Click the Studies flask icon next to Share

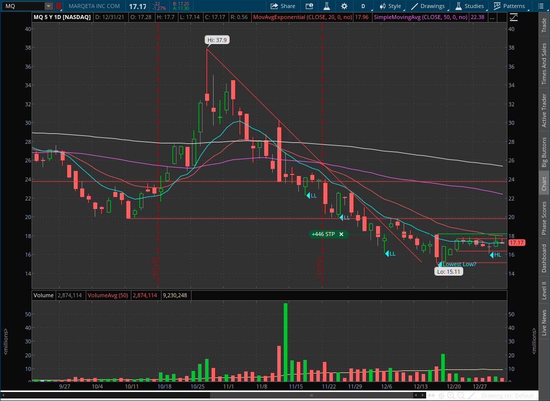pyautogui.click(x=327, y=6)
